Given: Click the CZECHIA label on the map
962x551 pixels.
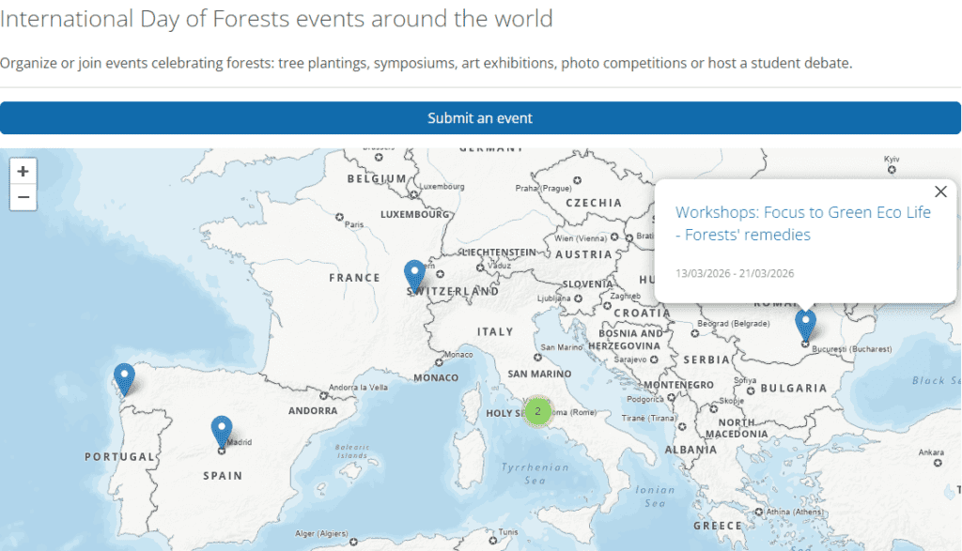Looking at the screenshot, I should [594, 203].
